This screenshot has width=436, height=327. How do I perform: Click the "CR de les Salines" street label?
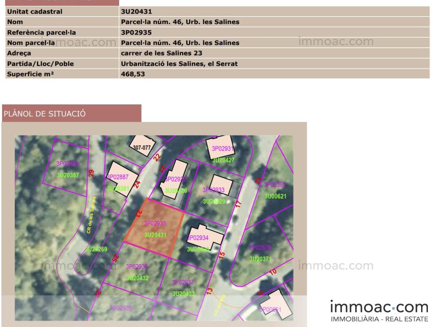pyautogui.click(x=91, y=215)
